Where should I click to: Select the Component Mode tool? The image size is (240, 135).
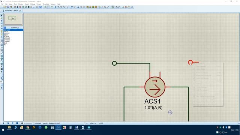(1, 18)
